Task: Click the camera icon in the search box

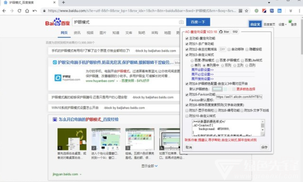Action: click(181, 22)
